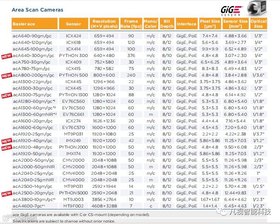Viewport: 280px width, 224px height.
Task: Select model acA1600-60gm/gc
Action: click(x=33, y=127)
